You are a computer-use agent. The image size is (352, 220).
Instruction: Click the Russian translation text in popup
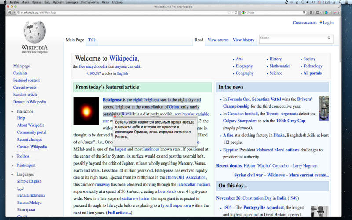154,129
